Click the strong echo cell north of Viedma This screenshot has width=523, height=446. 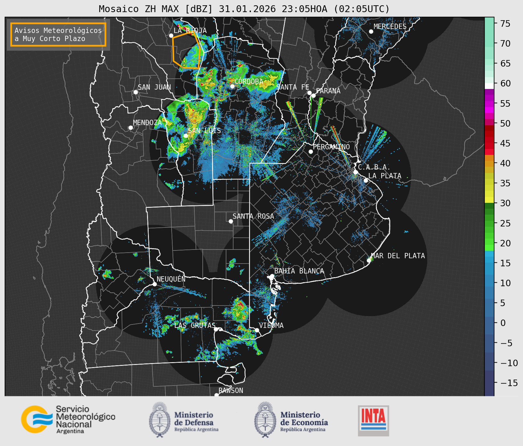tap(240, 310)
